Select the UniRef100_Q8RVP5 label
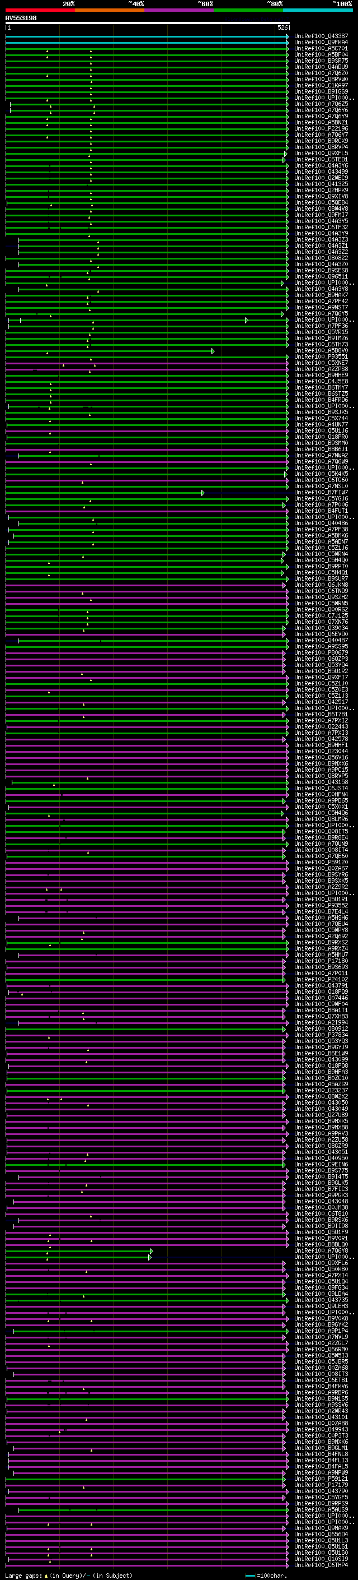The image size is (358, 1580). (x=321, y=776)
